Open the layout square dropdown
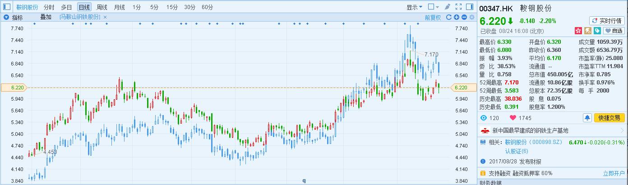Screen dimensions: 628x185 point(433,7)
